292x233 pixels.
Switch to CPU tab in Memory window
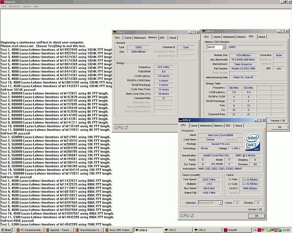coord(117,38)
